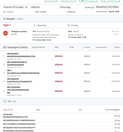
Task: Click passenger MR HARIKRISHNAN N SASEENDRANNAIR in details table
Action: point(17,63)
